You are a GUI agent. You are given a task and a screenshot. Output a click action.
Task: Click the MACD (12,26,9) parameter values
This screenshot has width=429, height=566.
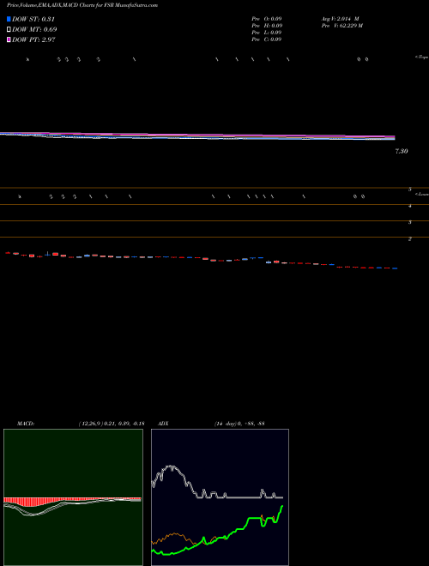pos(112,424)
